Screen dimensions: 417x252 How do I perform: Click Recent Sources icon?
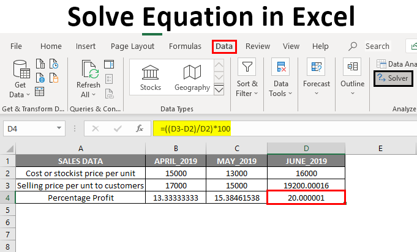click(54, 64)
